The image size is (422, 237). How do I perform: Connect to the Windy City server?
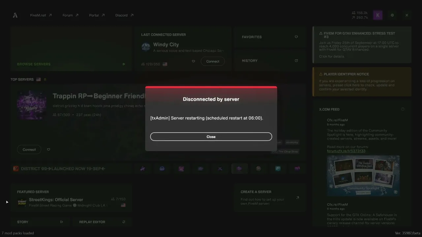click(213, 61)
